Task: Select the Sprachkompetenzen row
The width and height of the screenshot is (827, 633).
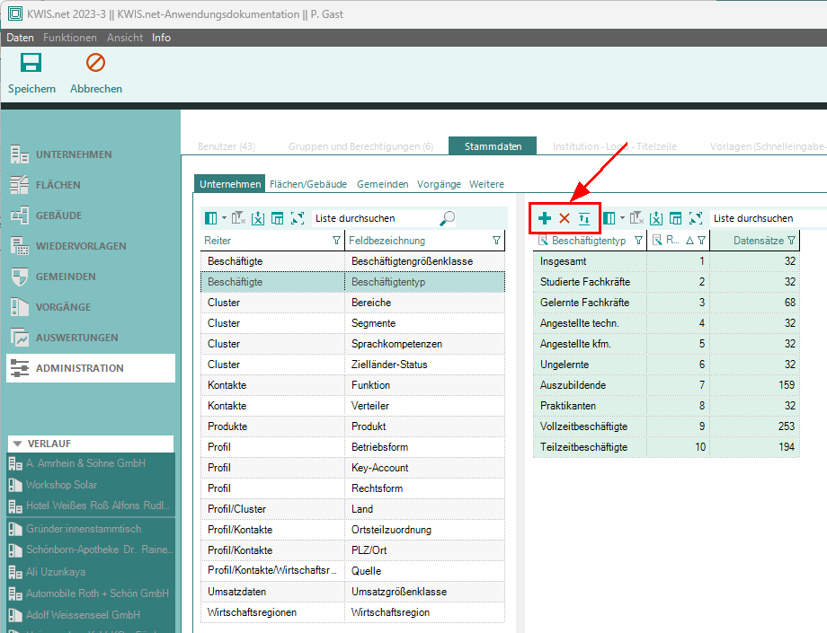Action: pyautogui.click(x=352, y=344)
